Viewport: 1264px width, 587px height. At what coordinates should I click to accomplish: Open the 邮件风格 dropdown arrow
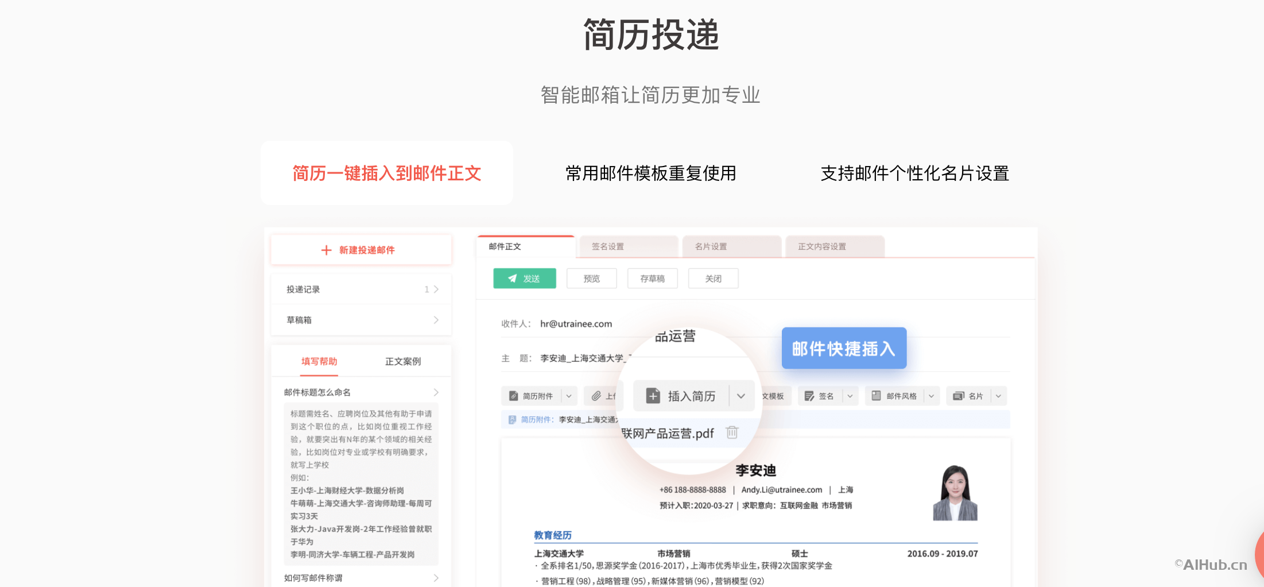point(931,395)
